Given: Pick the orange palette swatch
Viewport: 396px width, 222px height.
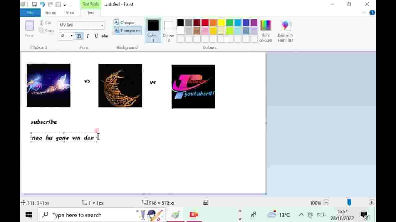Looking at the screenshot, I should click(213, 23).
